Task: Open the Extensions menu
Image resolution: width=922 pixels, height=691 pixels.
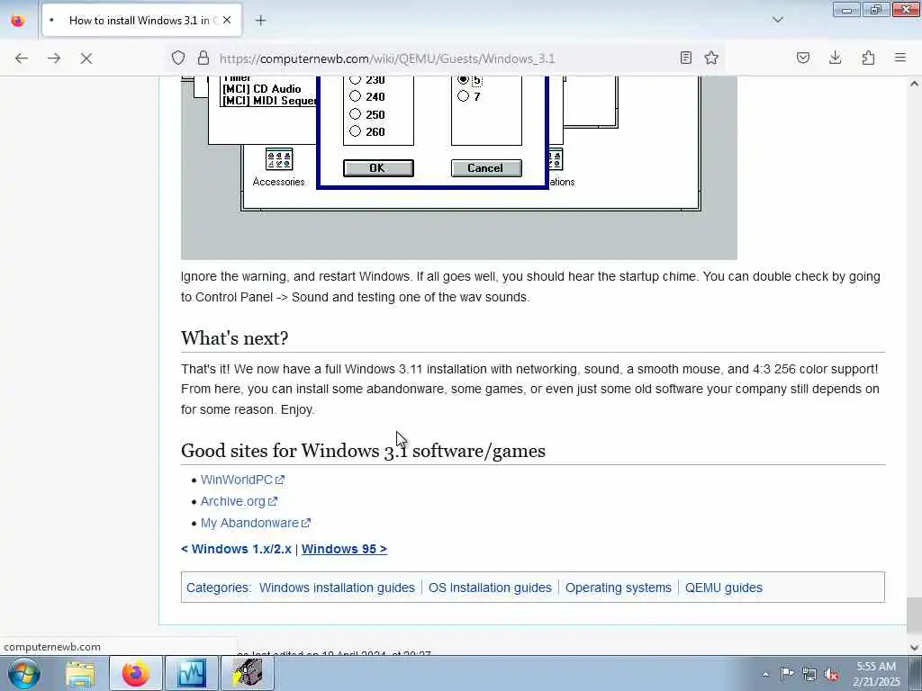Action: coord(868,58)
